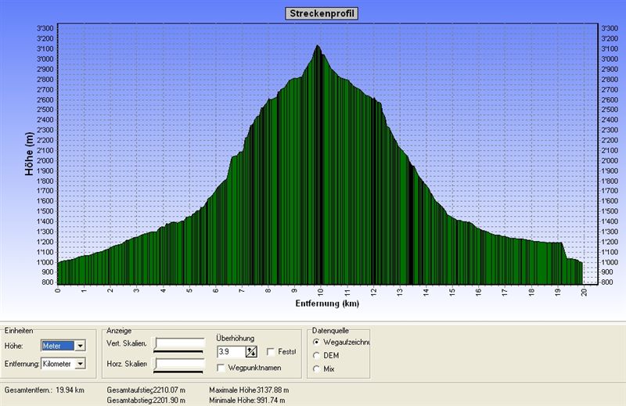
Task: Enable the Wegpunktnamen checkbox
Action: coord(221,367)
